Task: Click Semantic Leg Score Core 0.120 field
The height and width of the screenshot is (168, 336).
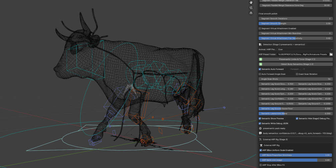Action: [314, 89]
